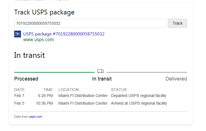Click the LOCATION column header
206x131 pixels.
pyautogui.click(x=69, y=90)
